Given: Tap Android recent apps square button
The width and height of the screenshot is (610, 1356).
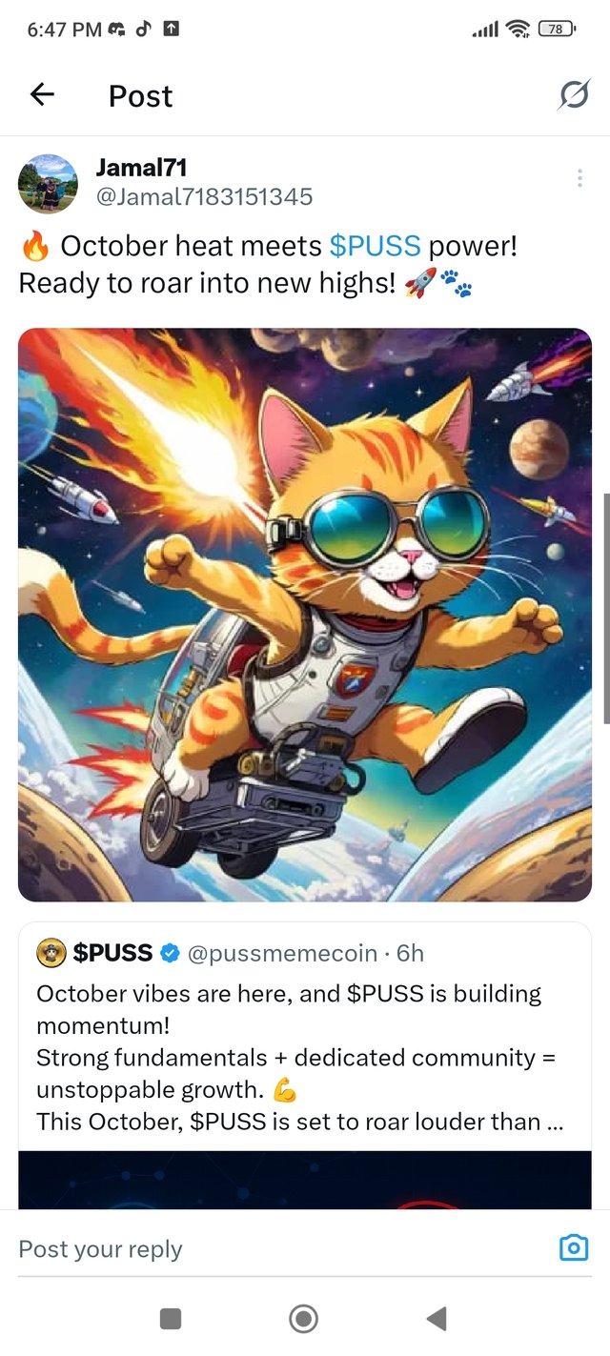Looking at the screenshot, I should pos(171,1319).
